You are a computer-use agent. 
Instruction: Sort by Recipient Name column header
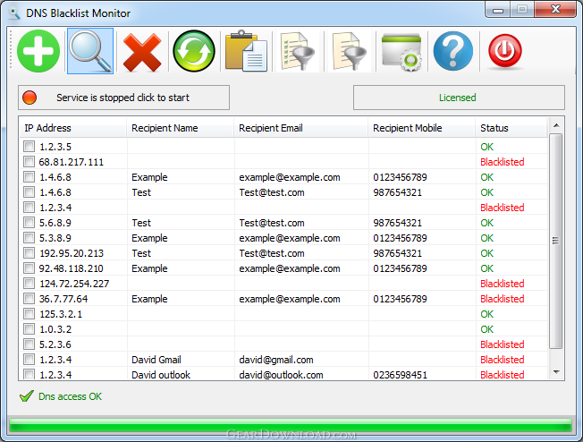(x=181, y=128)
